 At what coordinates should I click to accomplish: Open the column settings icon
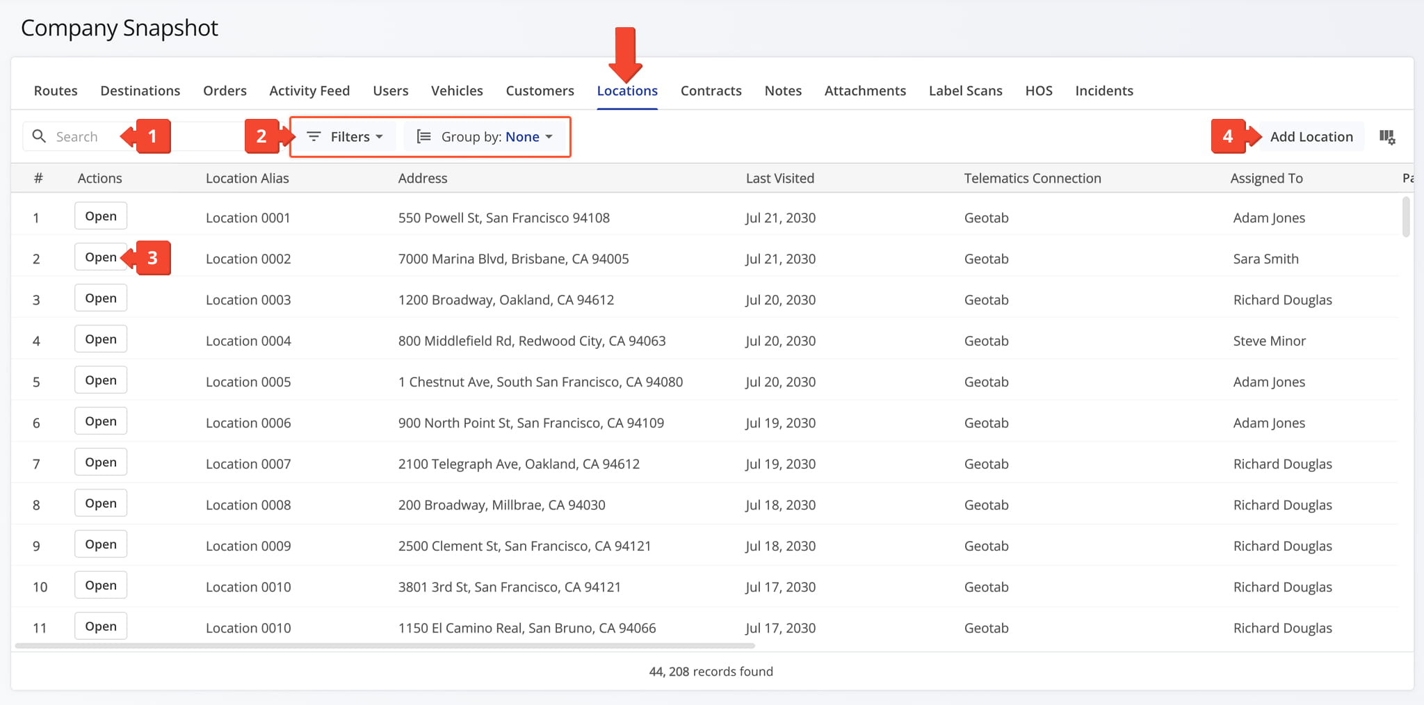click(x=1387, y=137)
